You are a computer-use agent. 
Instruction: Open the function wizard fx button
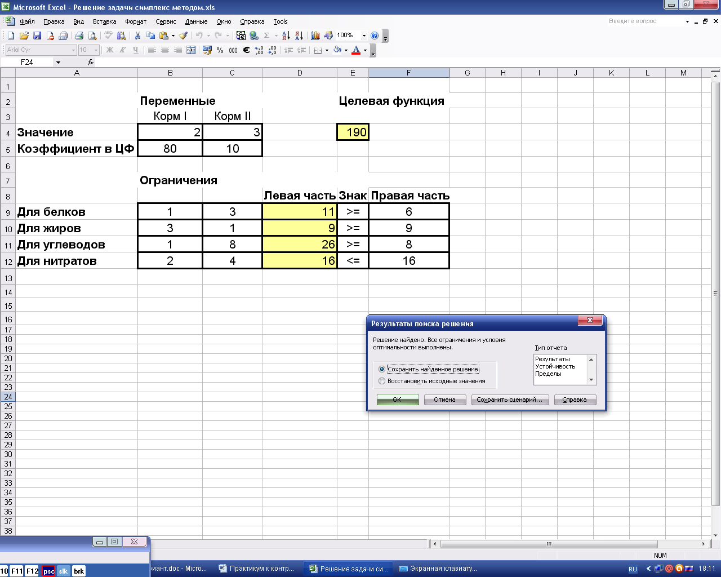[91, 63]
